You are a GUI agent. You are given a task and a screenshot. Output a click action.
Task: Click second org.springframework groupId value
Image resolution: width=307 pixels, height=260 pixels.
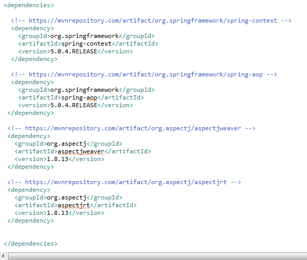pyautogui.click(x=84, y=90)
